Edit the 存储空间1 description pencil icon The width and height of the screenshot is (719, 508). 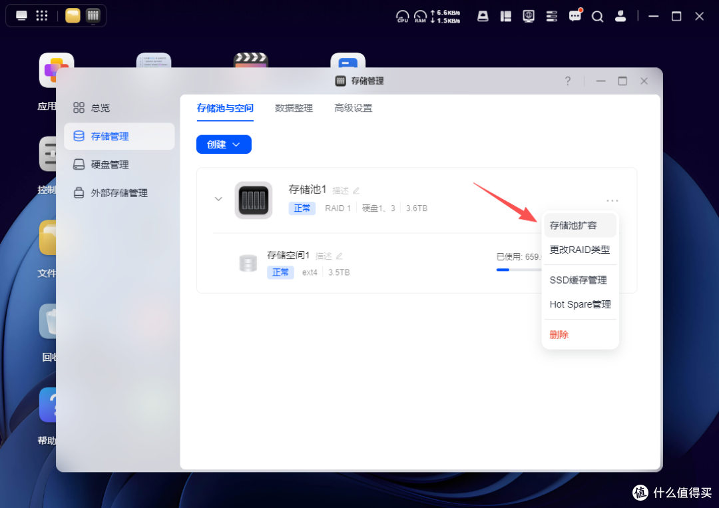pos(340,256)
